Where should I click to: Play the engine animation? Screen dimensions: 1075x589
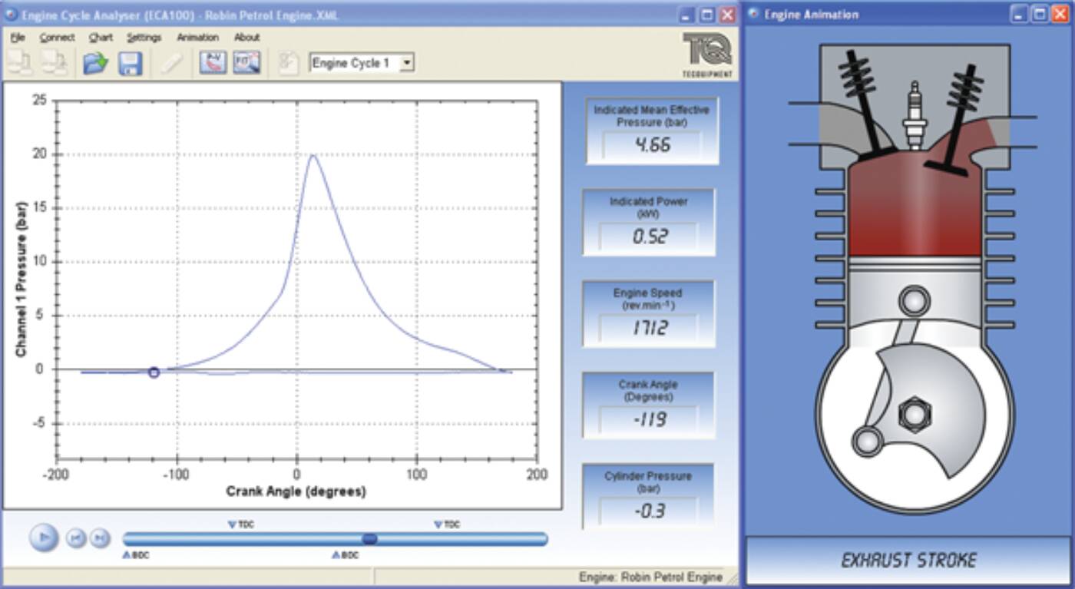[44, 538]
